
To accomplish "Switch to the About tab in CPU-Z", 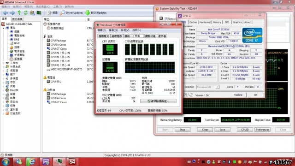I will tap(248, 22).
